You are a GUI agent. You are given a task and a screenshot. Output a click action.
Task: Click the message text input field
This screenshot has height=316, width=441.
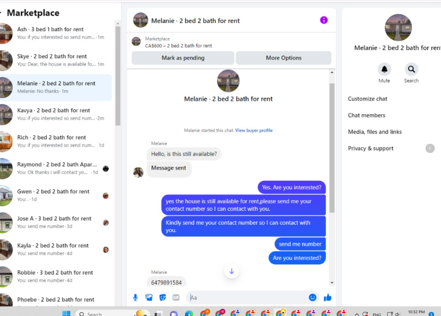pos(247,297)
